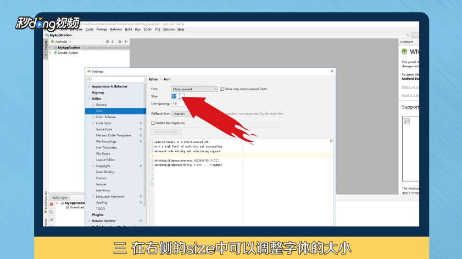Open Build Variants vertical tool tab
462x259 pixels.
click(x=46, y=202)
